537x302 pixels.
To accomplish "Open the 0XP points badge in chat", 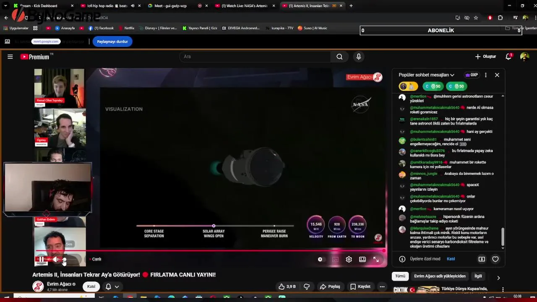I will coord(472,75).
